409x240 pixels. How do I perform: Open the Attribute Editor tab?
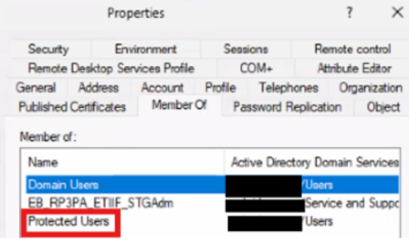[354, 68]
